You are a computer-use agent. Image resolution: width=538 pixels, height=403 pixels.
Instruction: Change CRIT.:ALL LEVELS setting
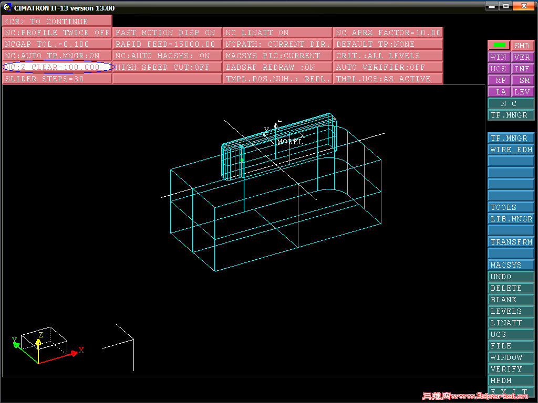point(388,56)
